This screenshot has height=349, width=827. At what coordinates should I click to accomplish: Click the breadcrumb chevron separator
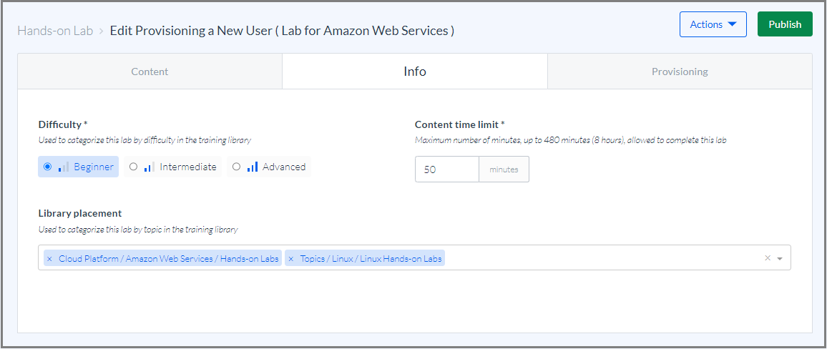[x=102, y=31]
